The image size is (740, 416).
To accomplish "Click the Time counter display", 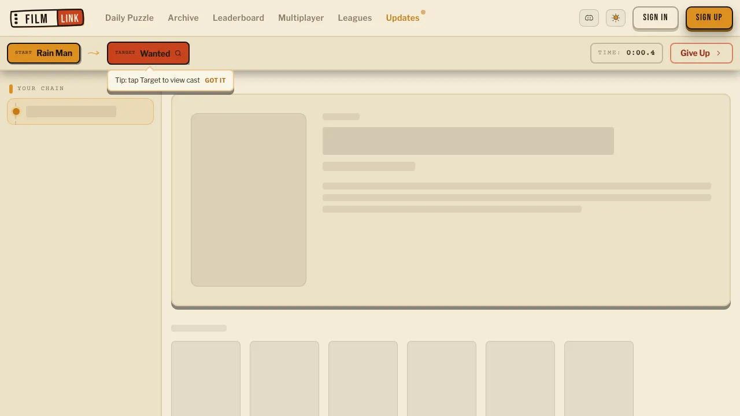I will click(627, 53).
